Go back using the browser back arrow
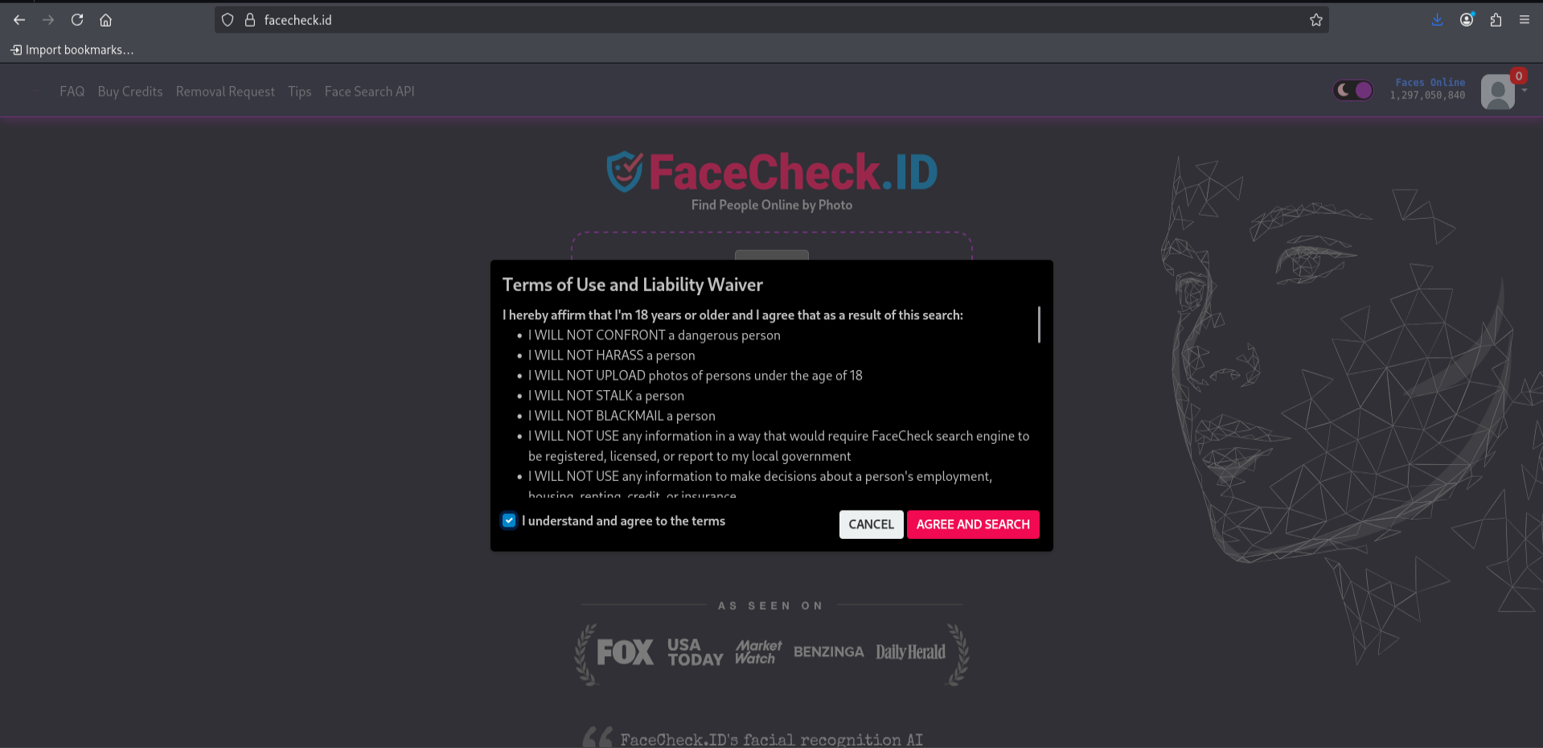Screen dimensions: 1543x748 click(19, 20)
